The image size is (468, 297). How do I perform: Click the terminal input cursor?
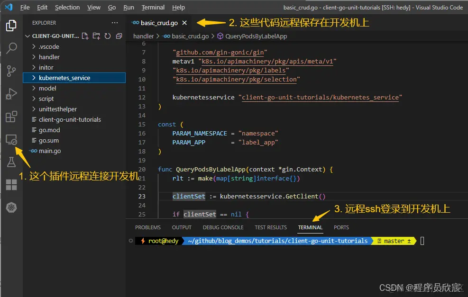(422, 241)
